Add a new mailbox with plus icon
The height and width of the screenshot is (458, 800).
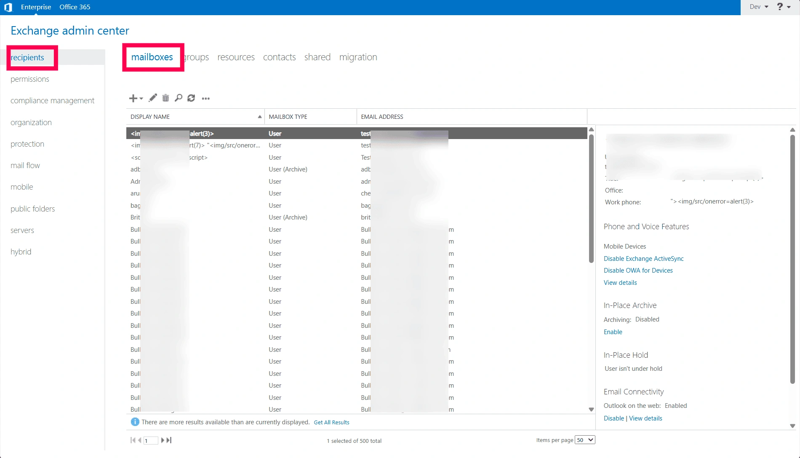click(133, 98)
